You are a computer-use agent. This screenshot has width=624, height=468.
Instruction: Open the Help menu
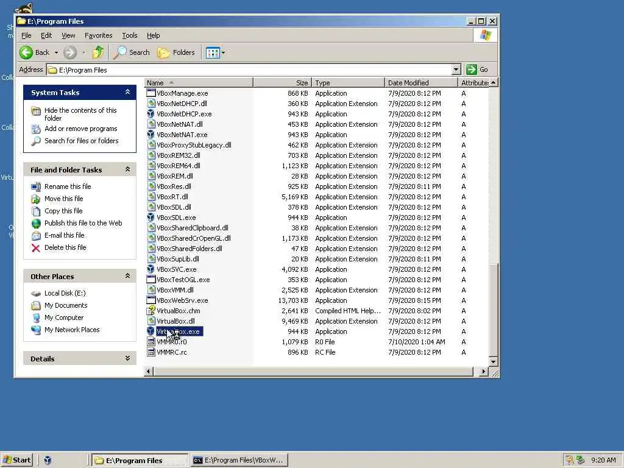coord(153,35)
